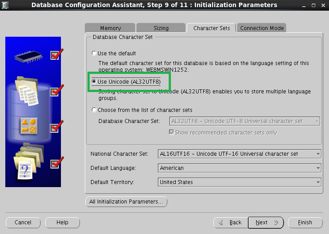329x234 pixels.
Task: Click the Default Language label
Action: pyautogui.click(x=113, y=168)
